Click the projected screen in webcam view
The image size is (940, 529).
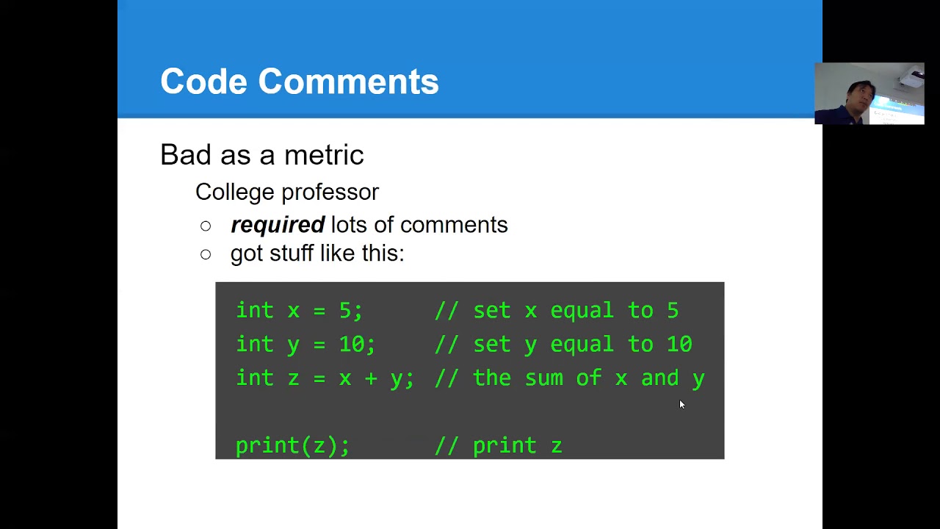click(x=897, y=110)
